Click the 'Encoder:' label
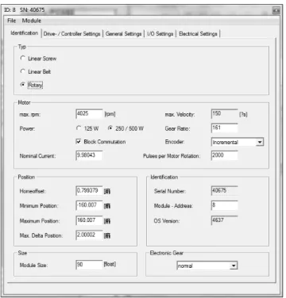This screenshot has width=286, height=298. click(x=174, y=142)
